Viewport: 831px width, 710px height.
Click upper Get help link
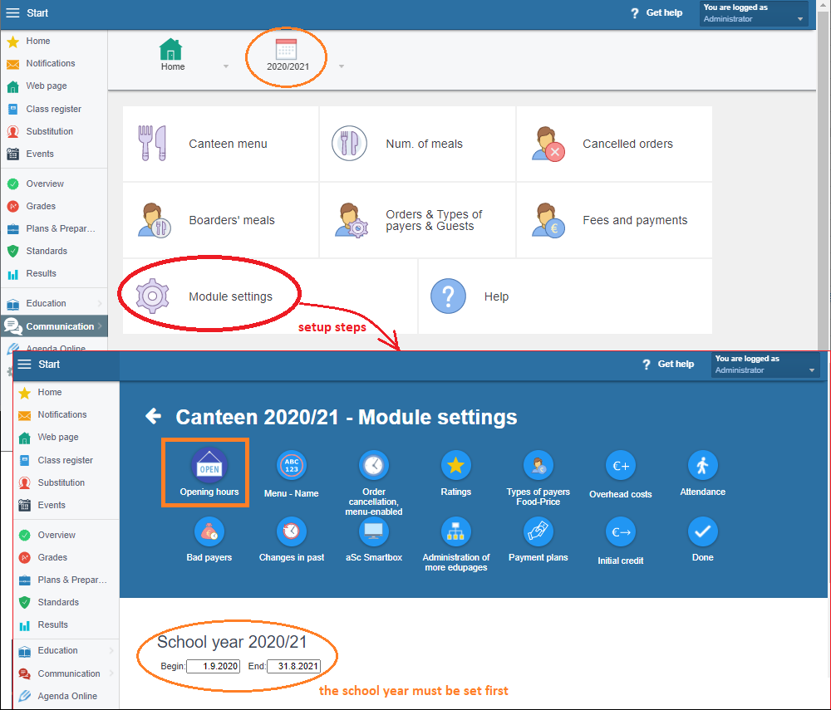[x=656, y=12]
